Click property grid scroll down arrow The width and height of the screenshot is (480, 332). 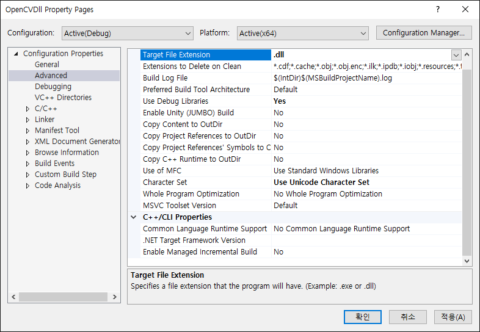click(x=467, y=261)
